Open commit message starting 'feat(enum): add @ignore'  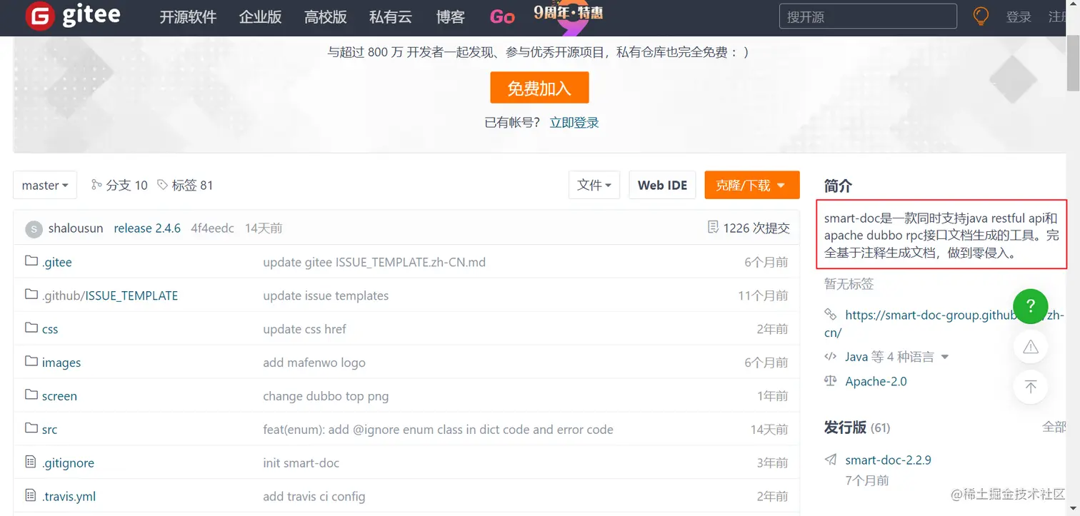tap(438, 430)
